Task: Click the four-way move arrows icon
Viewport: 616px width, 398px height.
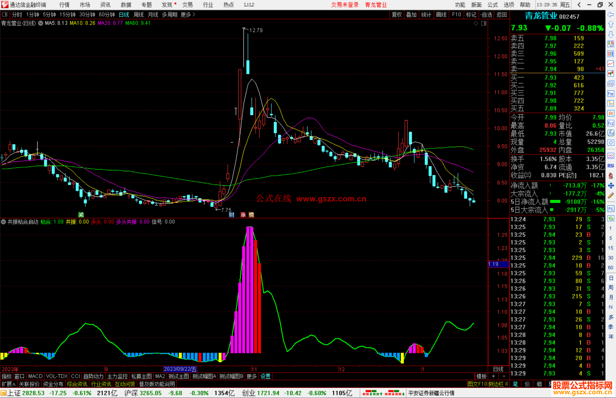Action: point(611,186)
